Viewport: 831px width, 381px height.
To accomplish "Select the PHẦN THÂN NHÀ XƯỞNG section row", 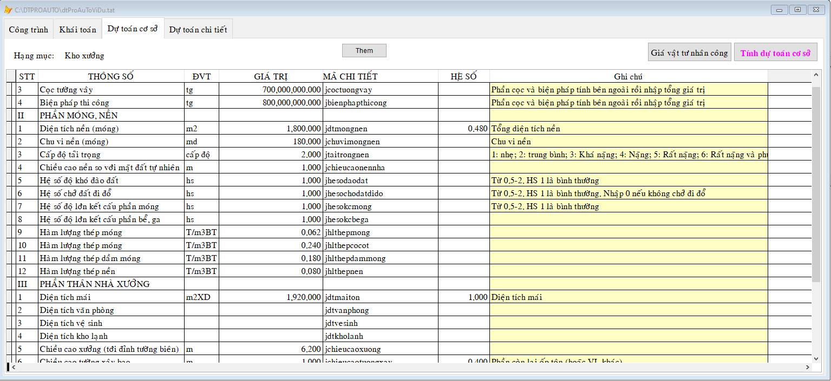I will click(94, 284).
